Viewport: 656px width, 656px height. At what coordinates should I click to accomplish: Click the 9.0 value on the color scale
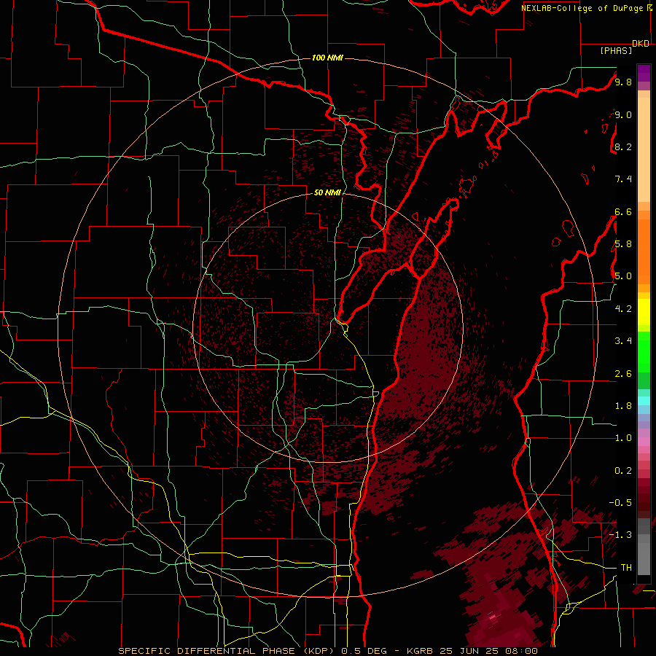[x=623, y=114]
